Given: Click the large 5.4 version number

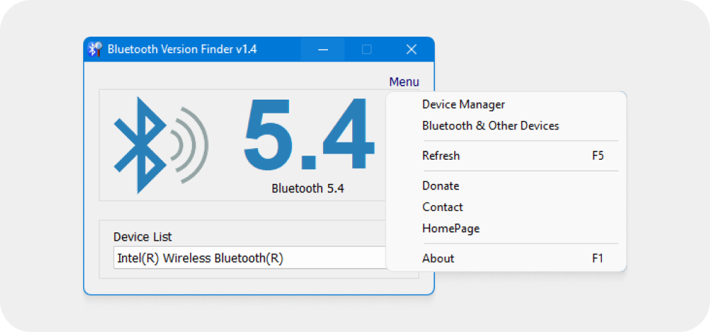Looking at the screenshot, I should pos(310,134).
